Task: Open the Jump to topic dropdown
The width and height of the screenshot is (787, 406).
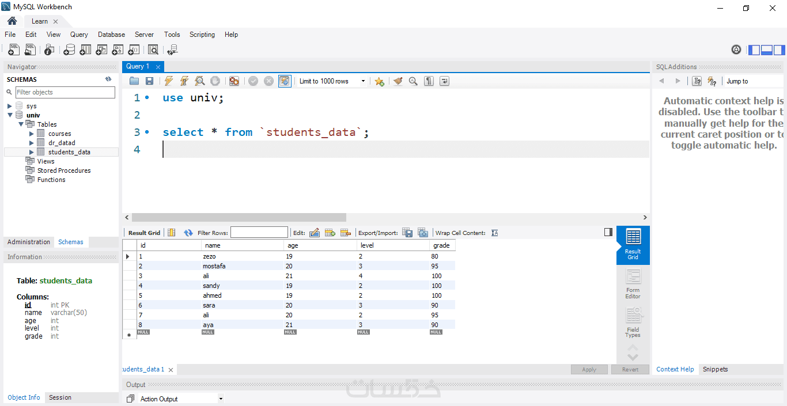Action: (x=754, y=81)
